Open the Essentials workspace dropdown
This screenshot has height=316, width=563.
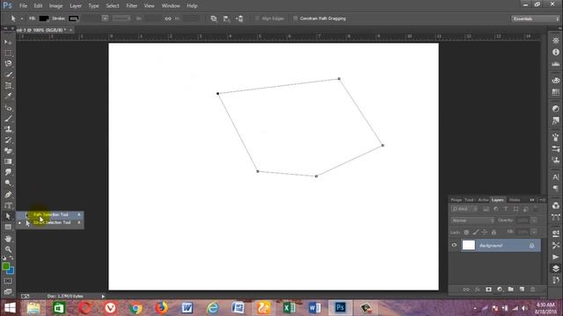[x=535, y=18]
